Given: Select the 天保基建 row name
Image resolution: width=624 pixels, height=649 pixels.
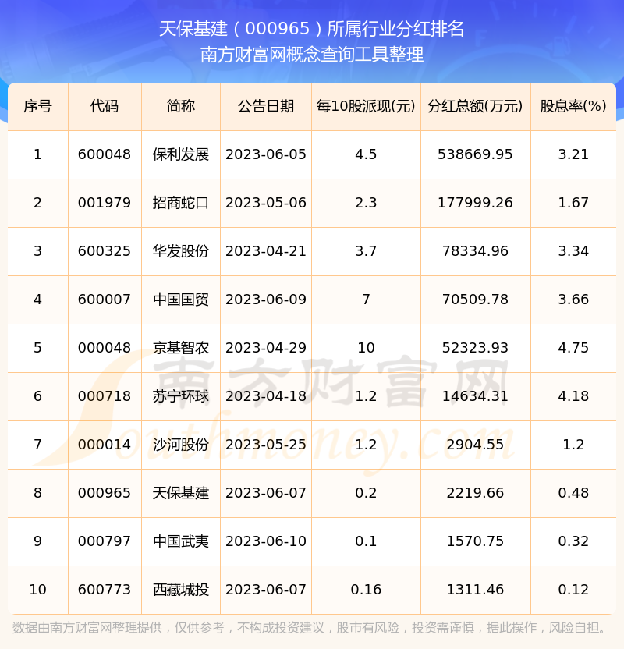Looking at the screenshot, I should 181,493.
